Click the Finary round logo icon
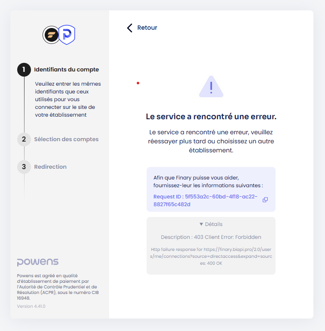Viewport: 325px width, 331px height. pyautogui.click(x=51, y=35)
